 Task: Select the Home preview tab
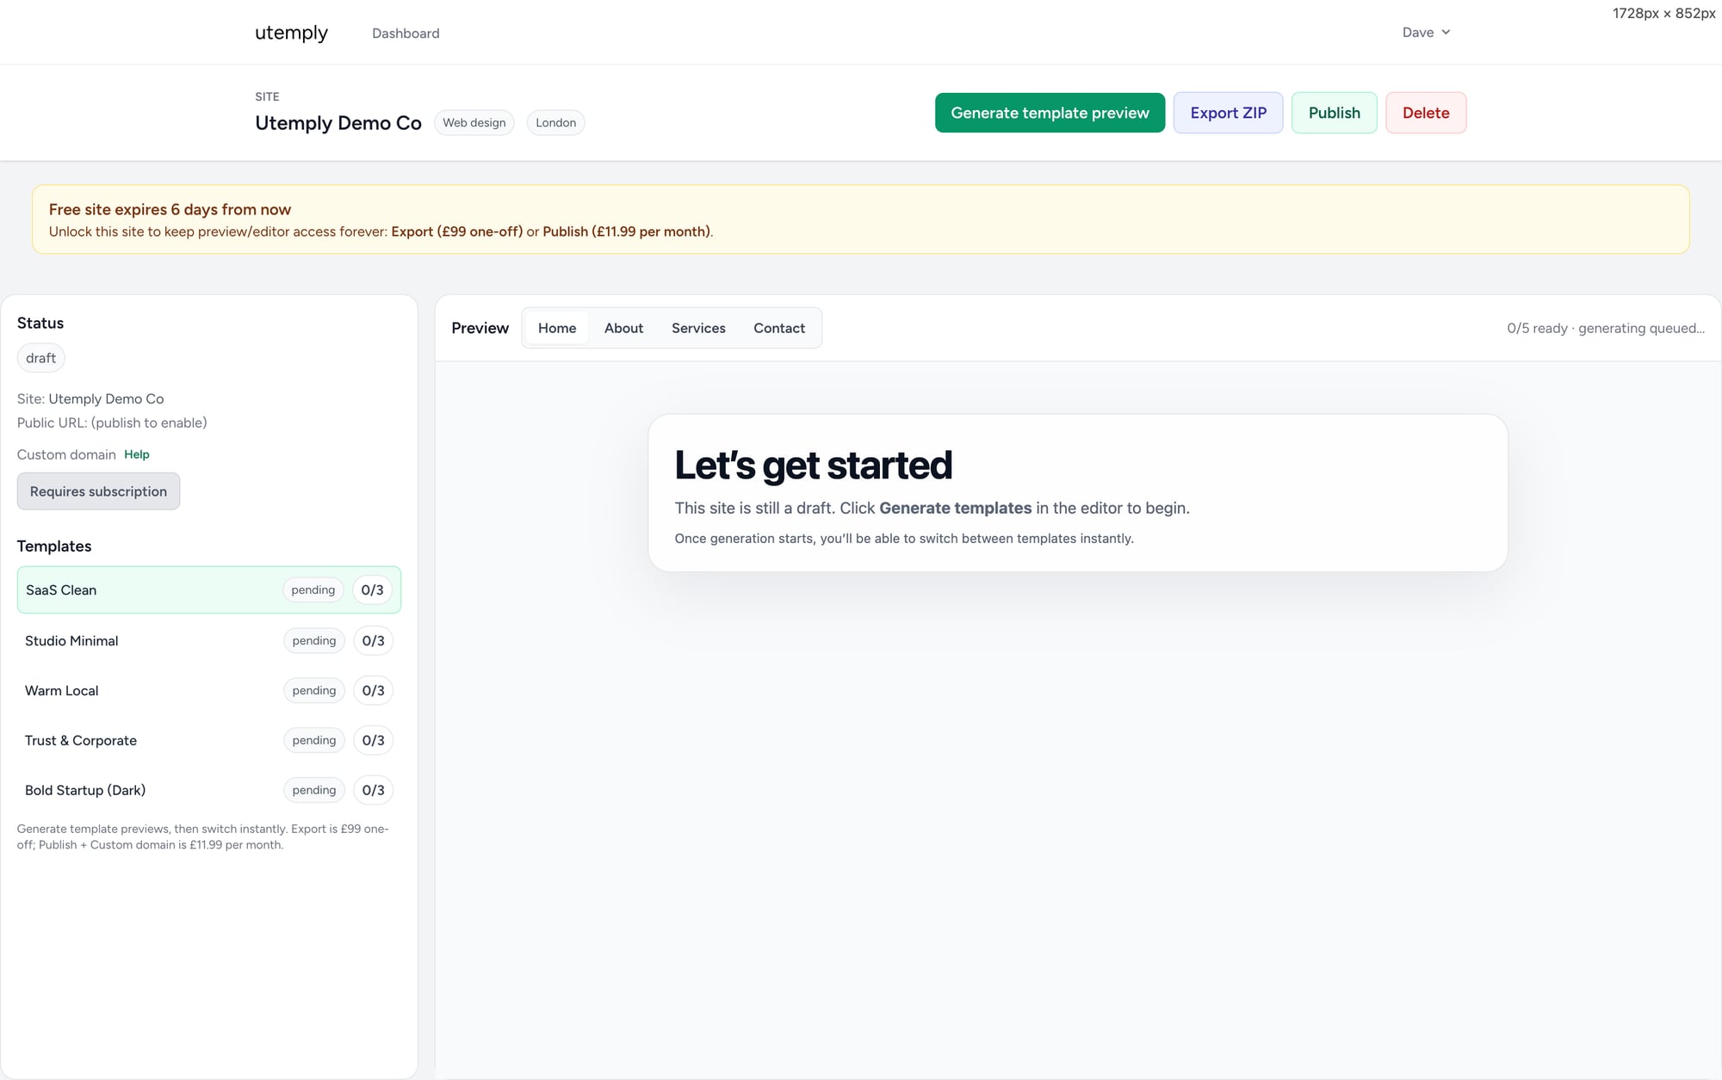tap(557, 328)
